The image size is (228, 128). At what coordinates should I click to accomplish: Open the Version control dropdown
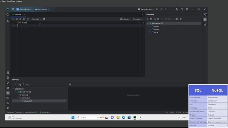[x=42, y=9]
